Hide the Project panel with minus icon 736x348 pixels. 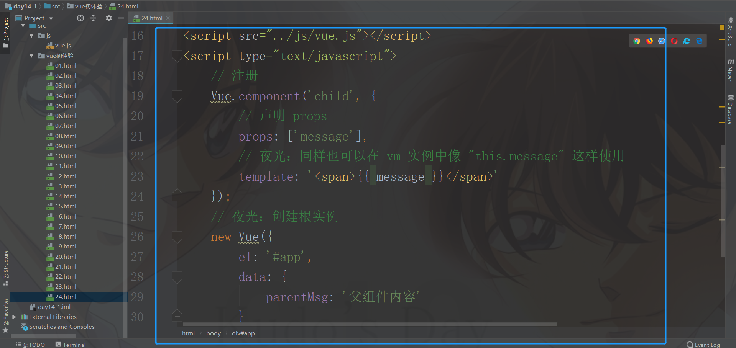[121, 18]
